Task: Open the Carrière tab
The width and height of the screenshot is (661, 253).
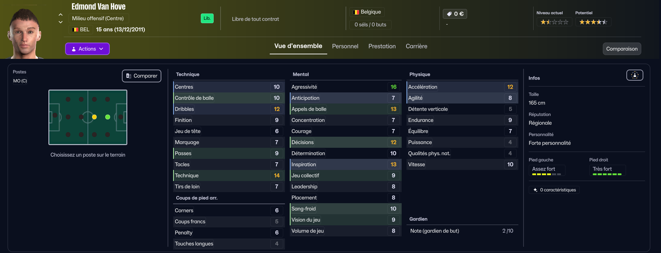Action: point(416,46)
